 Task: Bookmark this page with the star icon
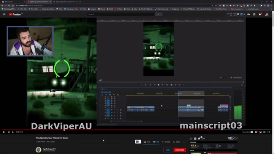click(x=216, y=6)
